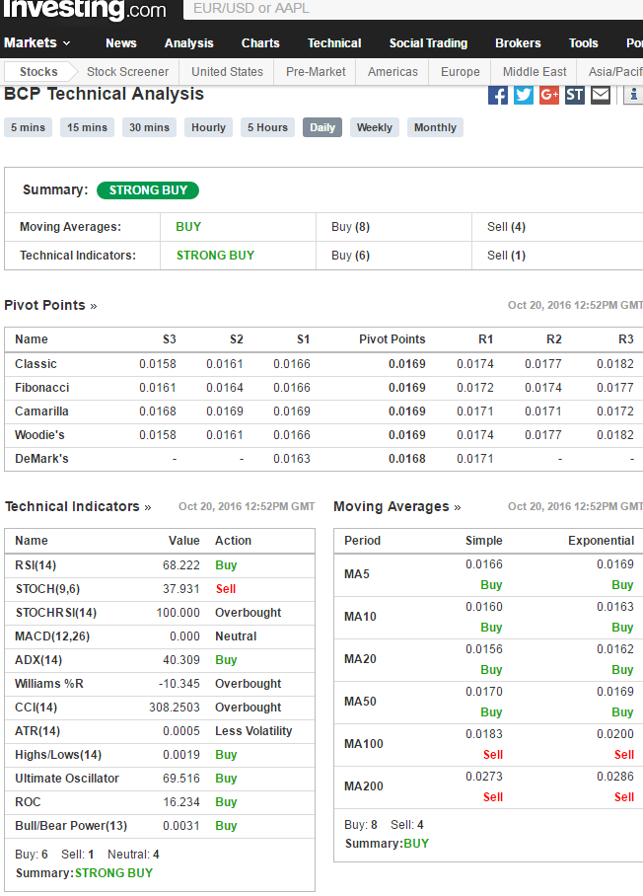Click the info icon beside share buttons

[633, 95]
